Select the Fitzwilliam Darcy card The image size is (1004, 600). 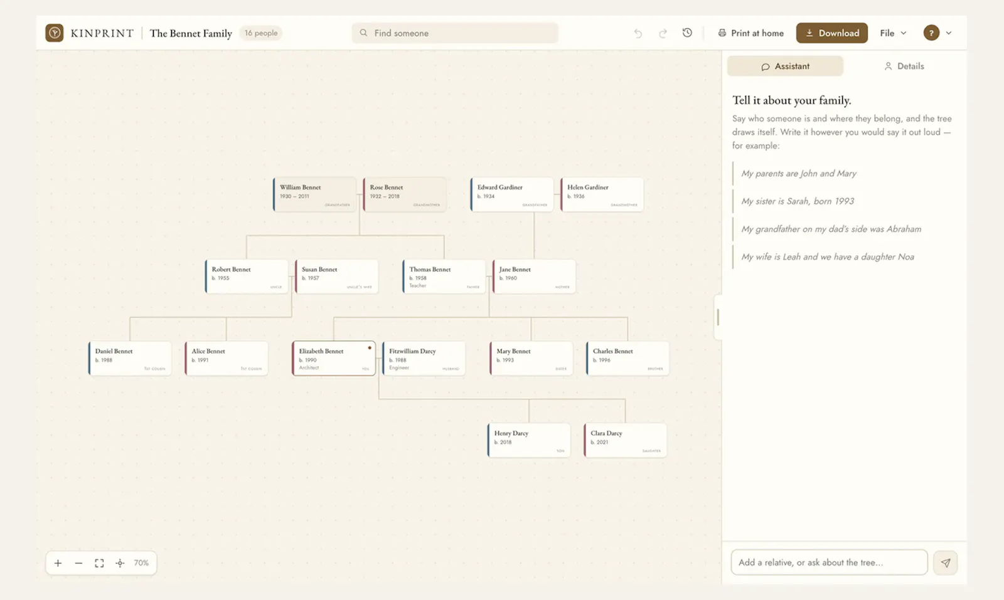[x=424, y=359]
